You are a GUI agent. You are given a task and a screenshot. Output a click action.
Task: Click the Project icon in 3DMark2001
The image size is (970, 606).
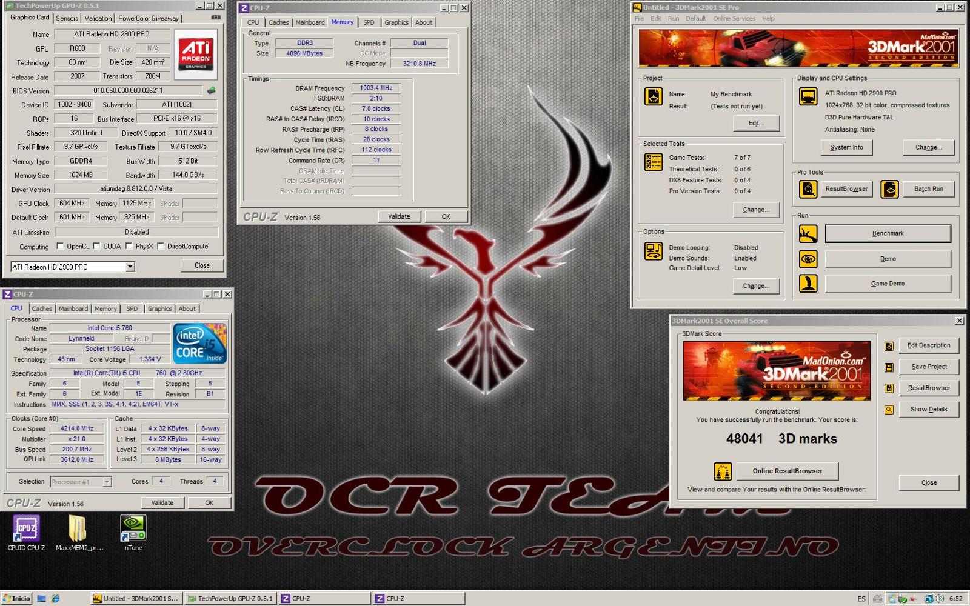point(654,96)
